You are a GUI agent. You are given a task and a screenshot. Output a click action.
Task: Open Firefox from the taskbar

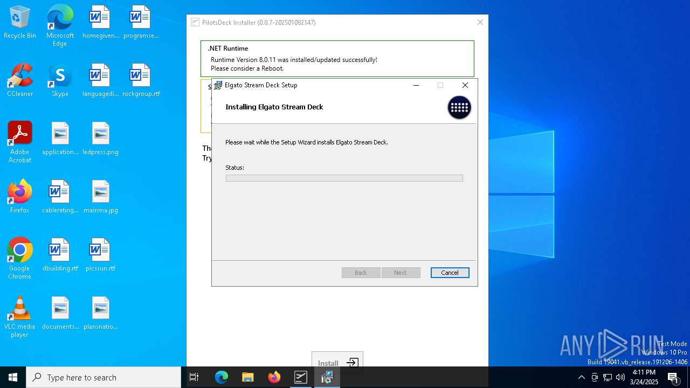[x=274, y=377]
